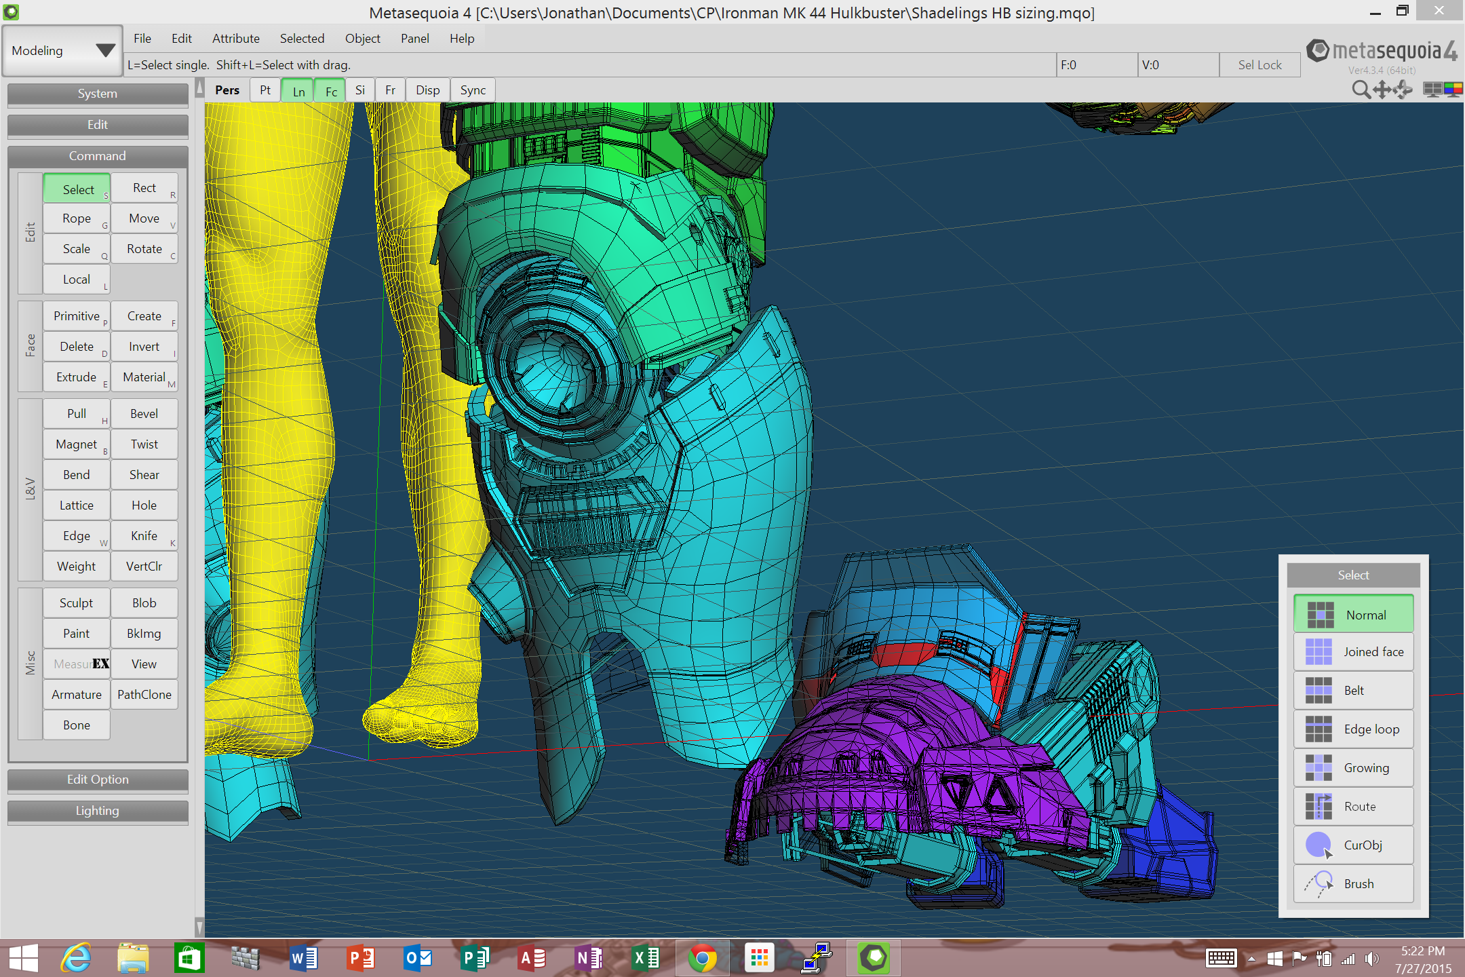Toggle Pt point display
The height and width of the screenshot is (977, 1465).
tap(265, 90)
